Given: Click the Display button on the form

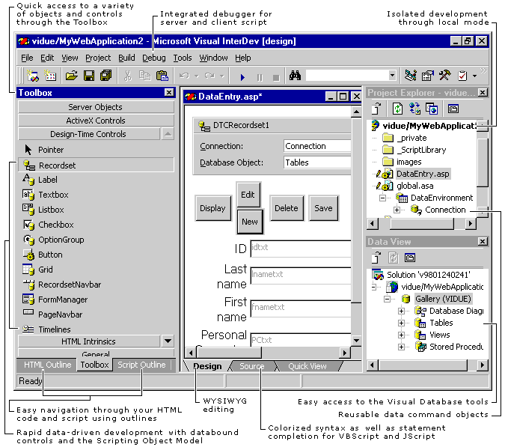Looking at the screenshot, I should (212, 208).
